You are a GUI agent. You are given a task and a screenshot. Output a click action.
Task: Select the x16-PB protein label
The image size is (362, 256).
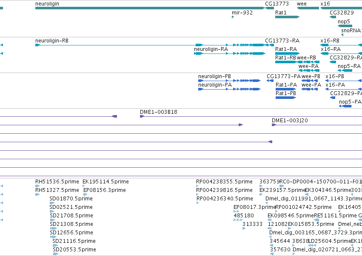[x=335, y=76]
